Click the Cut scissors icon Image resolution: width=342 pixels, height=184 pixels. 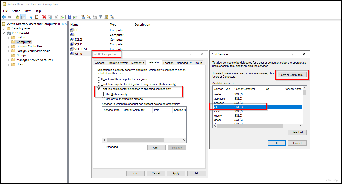(x=31, y=17)
